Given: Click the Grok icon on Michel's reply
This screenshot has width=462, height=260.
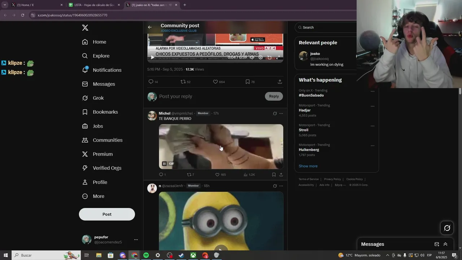Looking at the screenshot, I should point(275,113).
